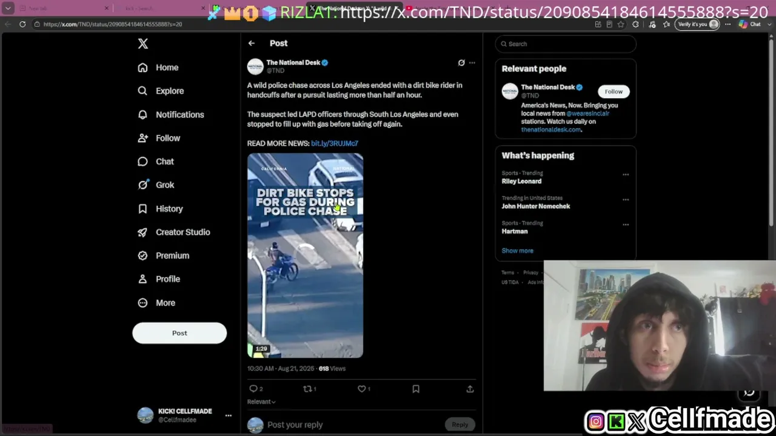
Task: Click the Reply button
Action: [x=460, y=424]
